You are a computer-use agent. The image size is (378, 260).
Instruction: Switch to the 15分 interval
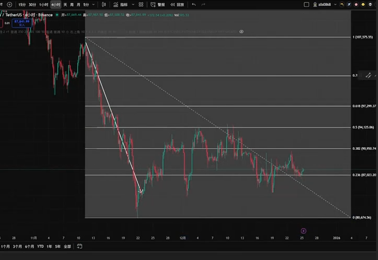point(22,5)
